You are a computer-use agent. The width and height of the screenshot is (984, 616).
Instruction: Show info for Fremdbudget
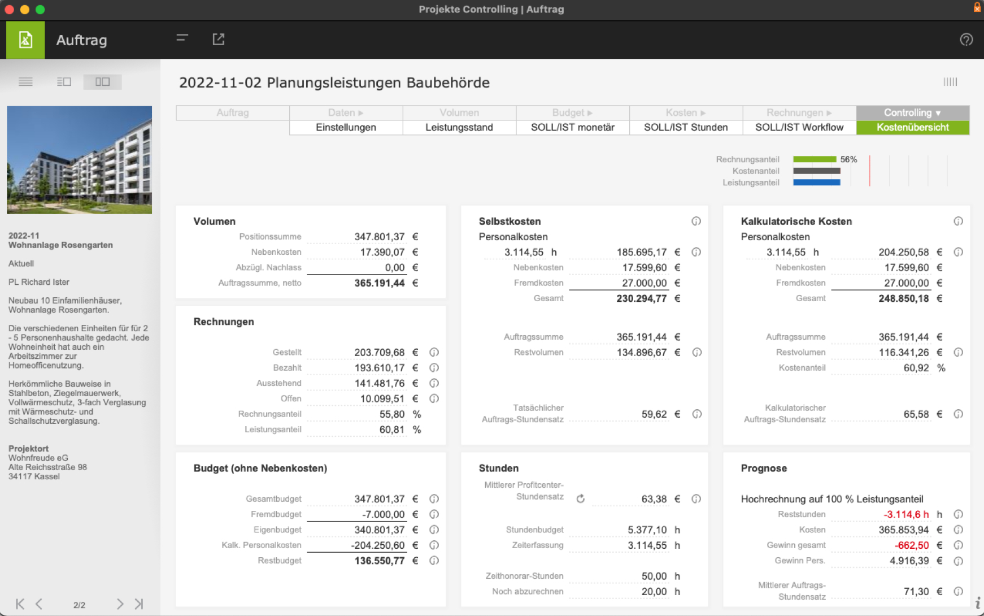tap(434, 514)
